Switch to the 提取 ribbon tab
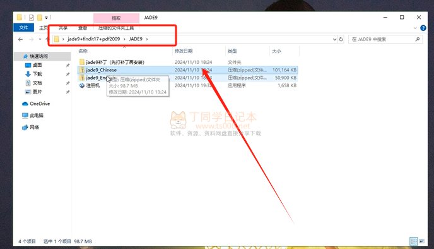434x249 pixels. coord(116,18)
